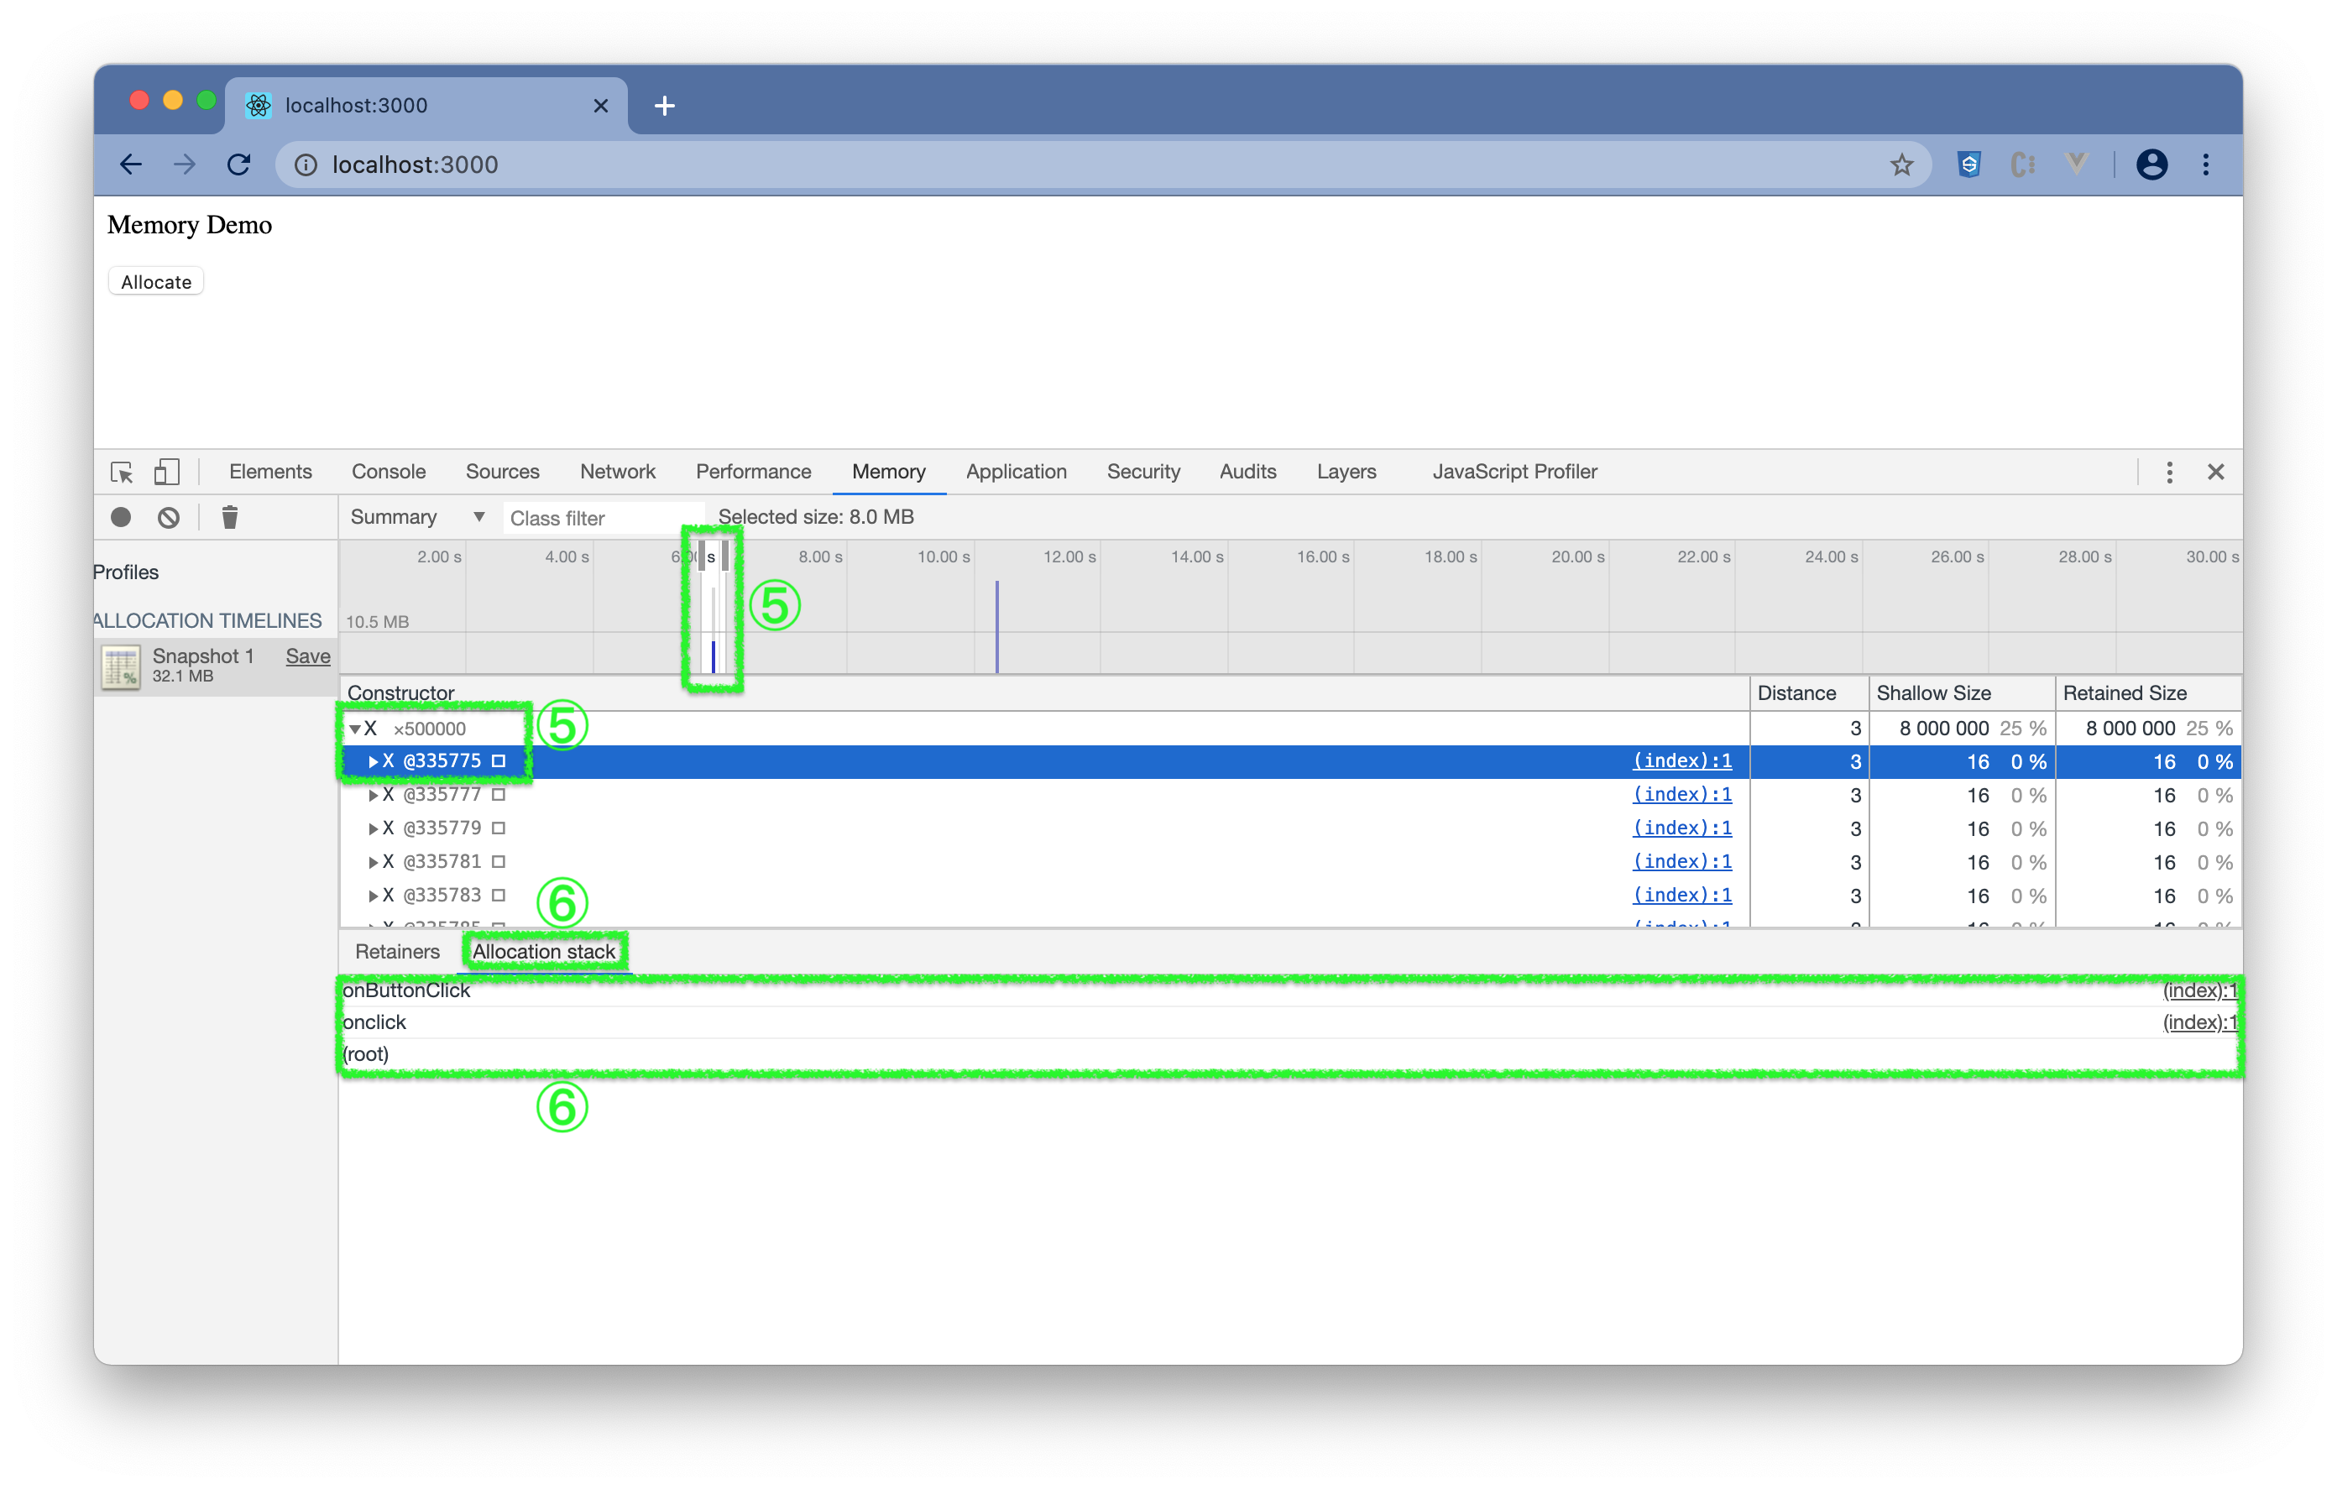Select the inspect element picker icon
2337x1489 pixels.
point(123,472)
